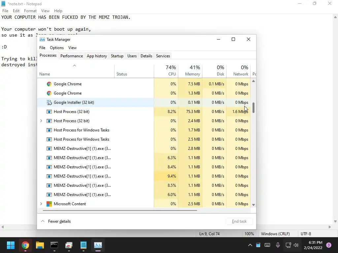Click the End task button
This screenshot has height=253, width=338.
[x=239, y=221]
